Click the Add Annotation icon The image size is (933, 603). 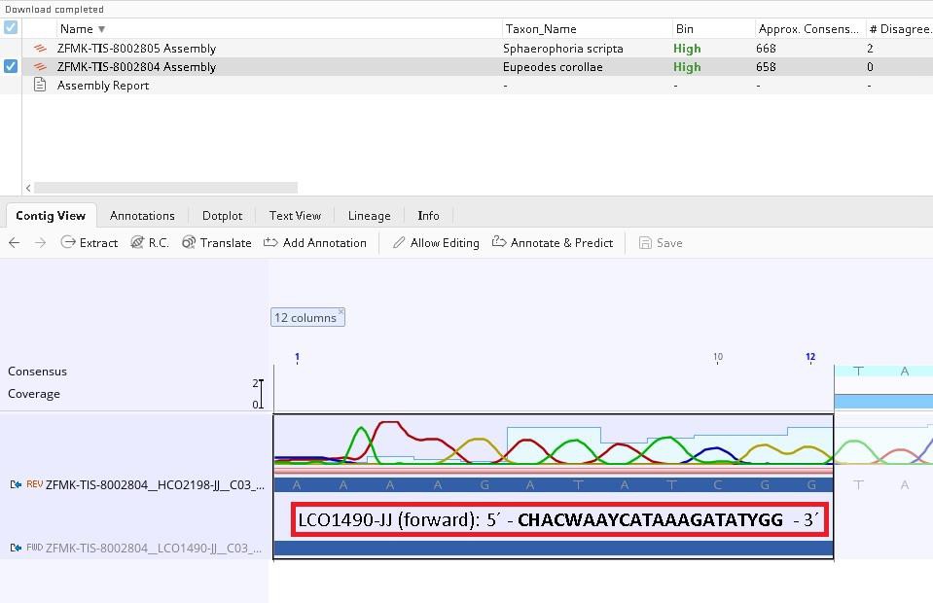click(270, 242)
